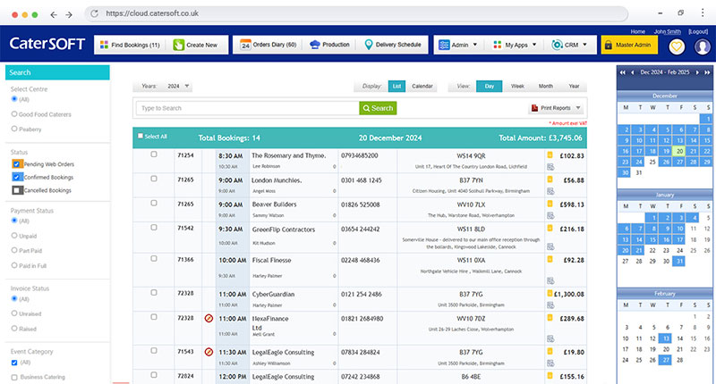Image resolution: width=716 pixels, height=384 pixels.
Task: Jump back with calendar double-left arrow
Action: pos(622,72)
